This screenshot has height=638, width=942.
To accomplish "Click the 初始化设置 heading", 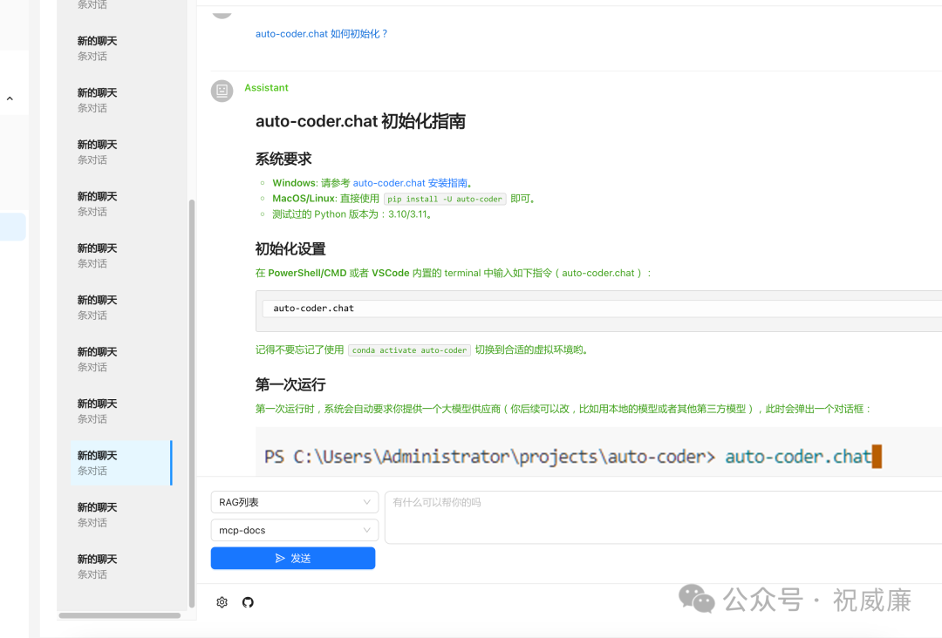I will [x=290, y=249].
